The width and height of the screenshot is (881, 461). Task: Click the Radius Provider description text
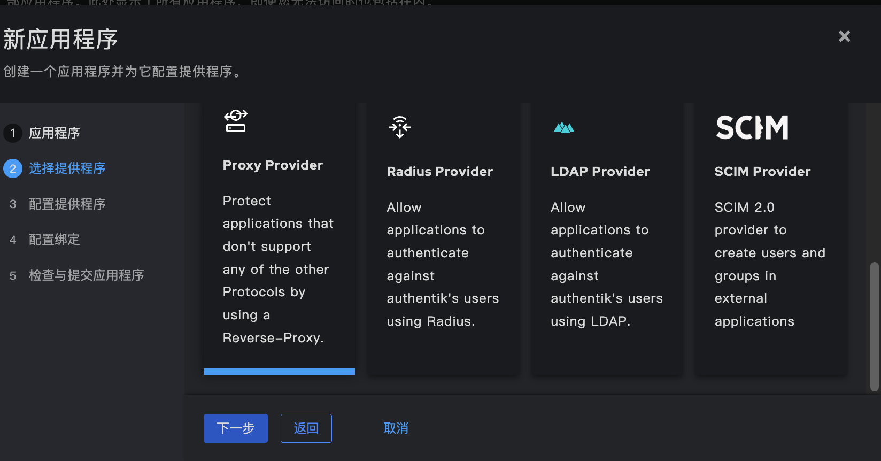click(x=442, y=264)
